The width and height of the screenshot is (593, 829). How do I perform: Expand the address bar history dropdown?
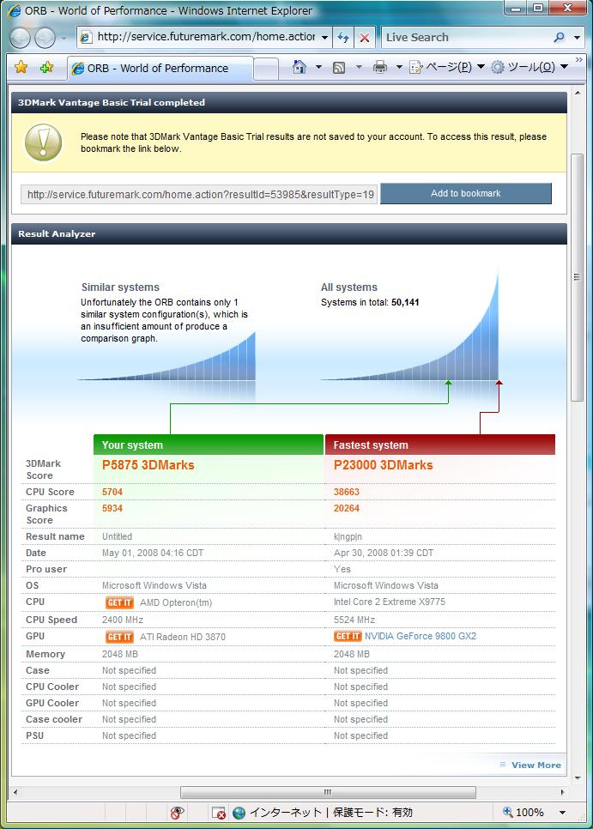pyautogui.click(x=325, y=38)
